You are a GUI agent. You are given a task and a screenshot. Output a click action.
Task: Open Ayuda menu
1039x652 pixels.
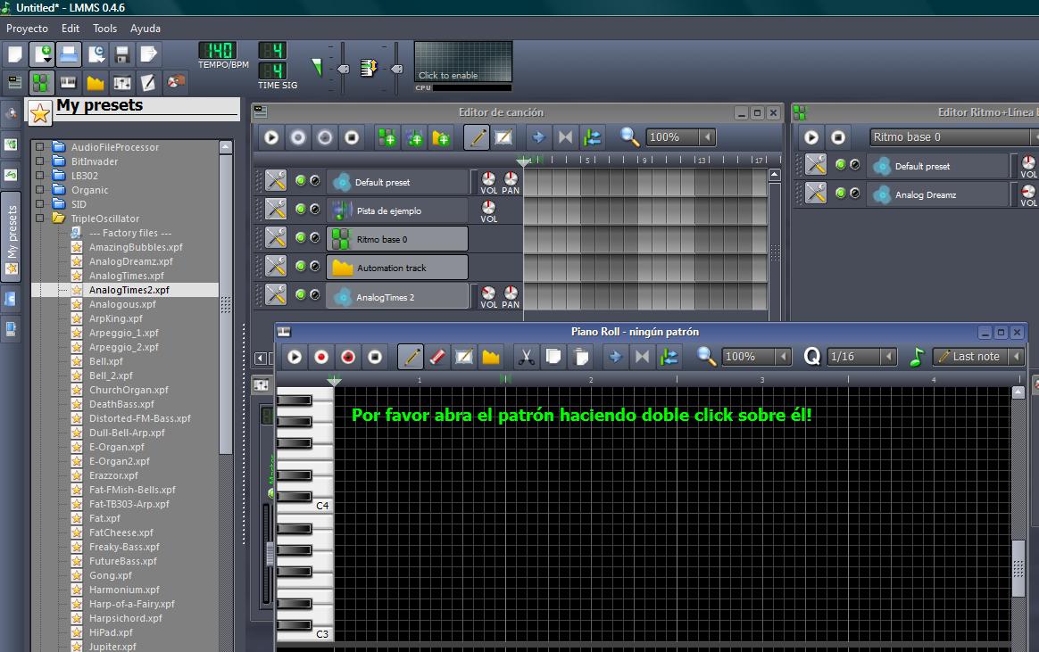pyautogui.click(x=145, y=29)
